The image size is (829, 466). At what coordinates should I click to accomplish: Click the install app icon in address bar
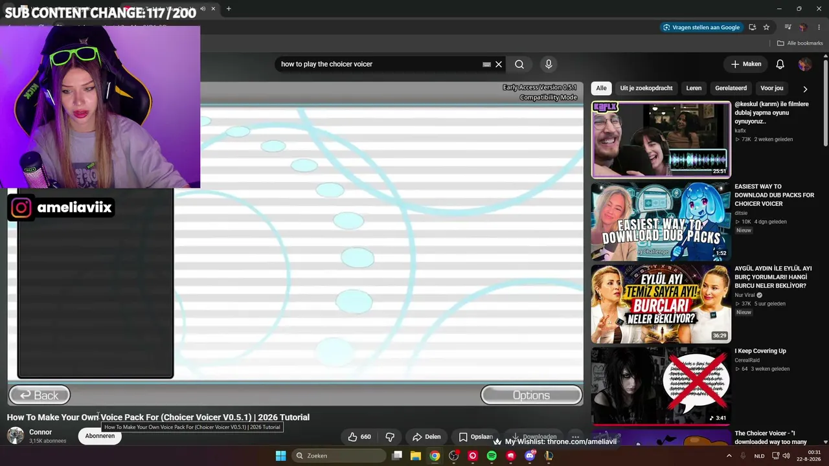point(753,27)
